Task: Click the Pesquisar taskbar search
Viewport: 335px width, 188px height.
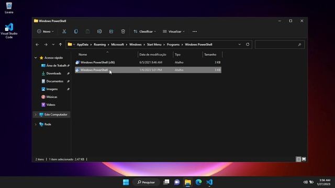Action: [x=146, y=182]
